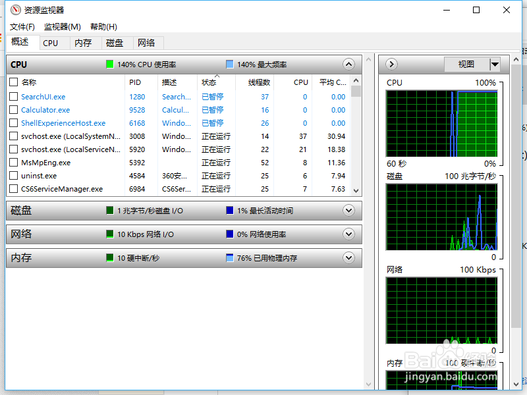Switch to the 网络 tab
527x395 pixels.
click(148, 43)
